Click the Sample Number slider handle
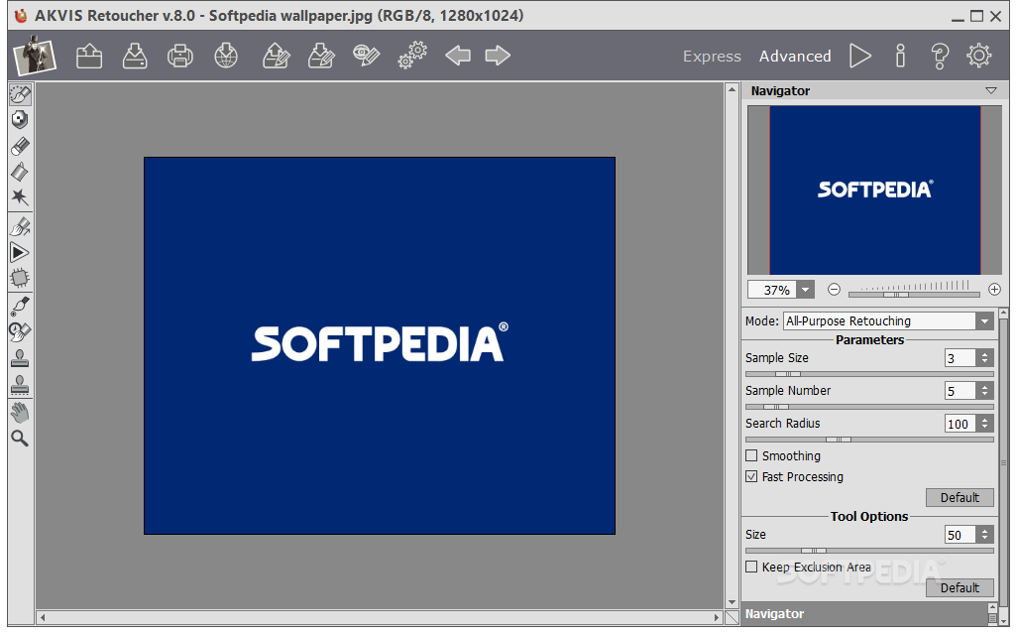The image size is (1017, 634). pos(776,407)
